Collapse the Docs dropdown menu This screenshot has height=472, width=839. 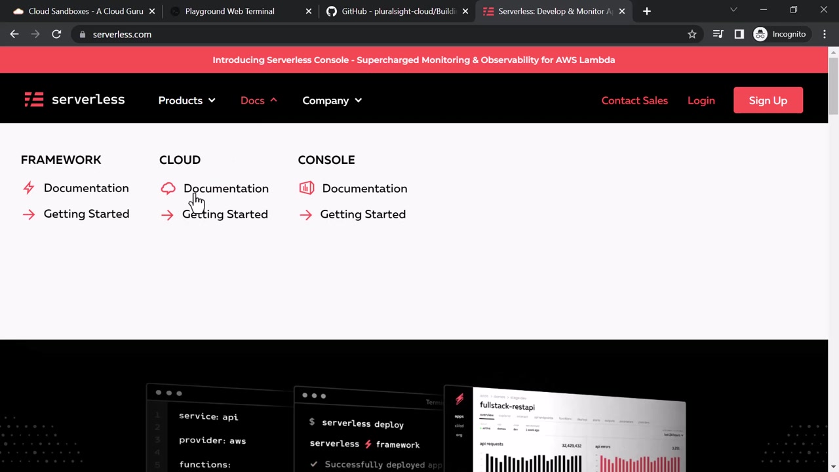tap(259, 100)
